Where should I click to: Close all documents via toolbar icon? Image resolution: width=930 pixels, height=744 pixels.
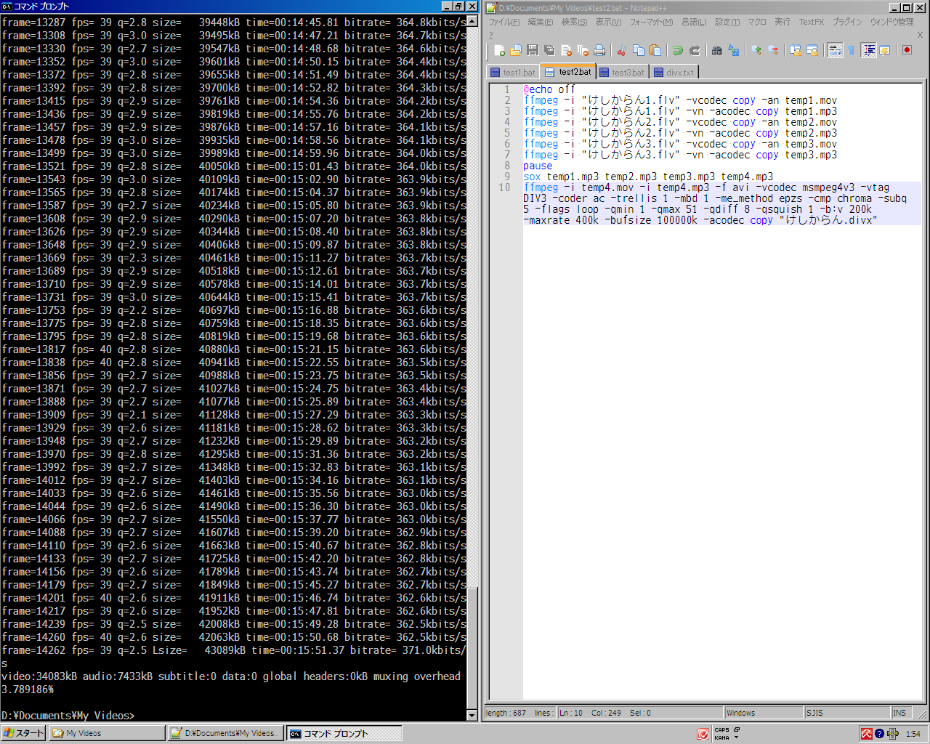click(583, 50)
